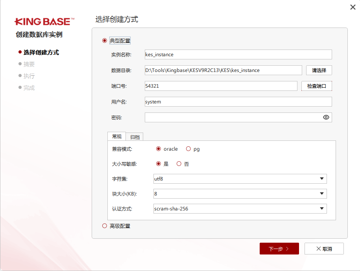Set case sensitivity to 否

[x=179, y=164]
